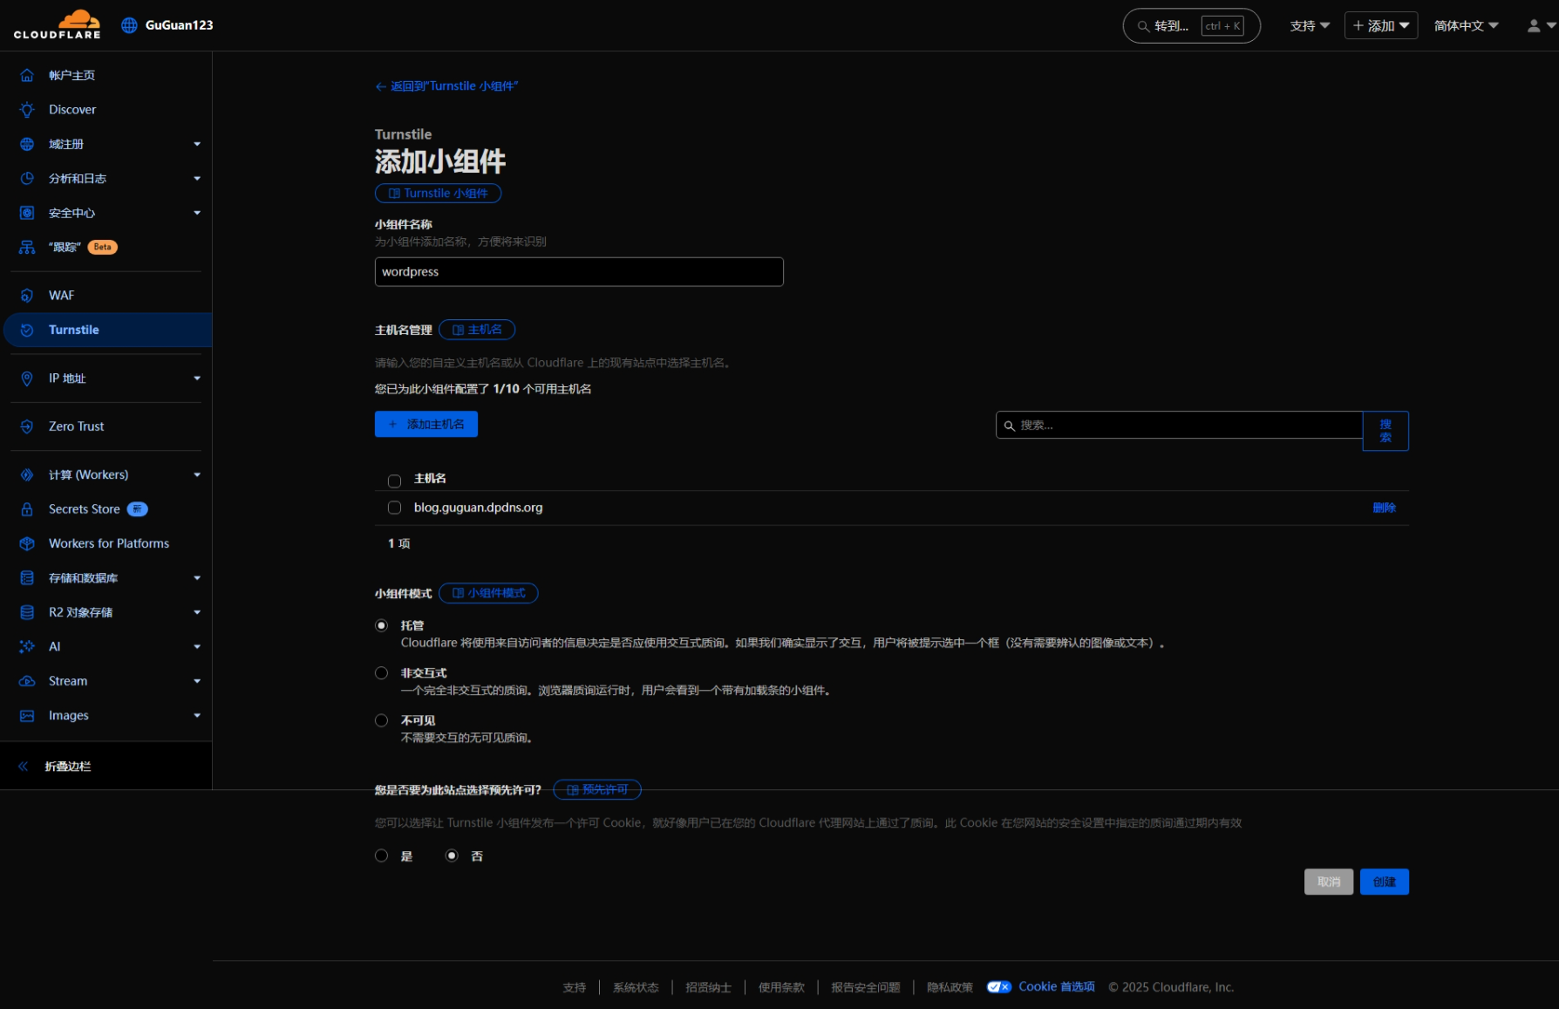Check the blog.guguan.dpdns.org checkbox
The image size is (1559, 1009).
(x=394, y=508)
